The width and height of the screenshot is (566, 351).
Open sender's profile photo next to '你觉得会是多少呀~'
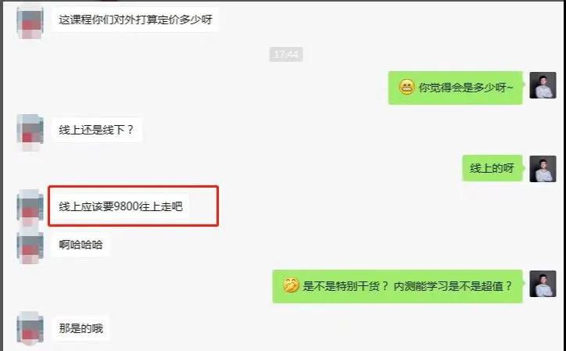[543, 85]
